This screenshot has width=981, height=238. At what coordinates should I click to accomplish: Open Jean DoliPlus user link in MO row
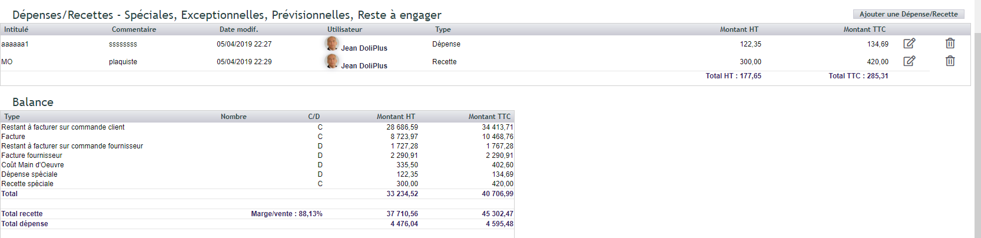pyautogui.click(x=364, y=66)
